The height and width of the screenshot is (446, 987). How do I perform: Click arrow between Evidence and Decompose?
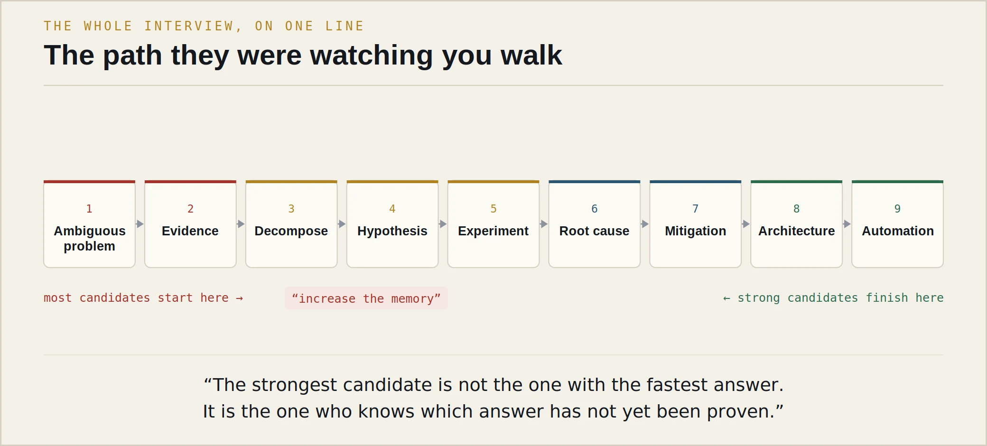[241, 224]
